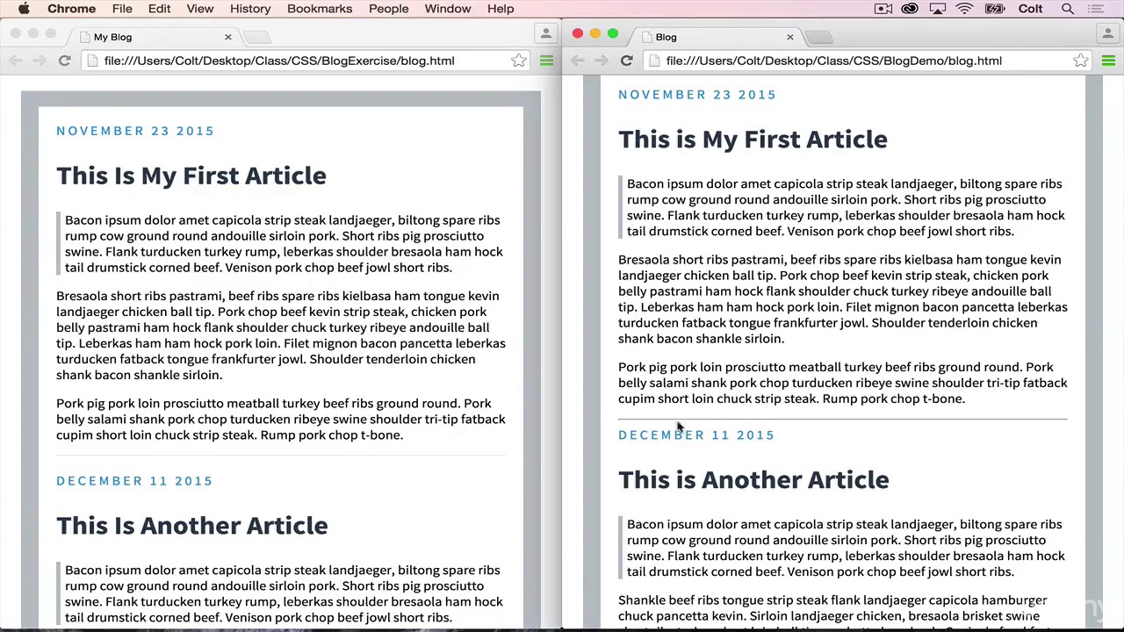Image resolution: width=1124 pixels, height=632 pixels.
Task: Open the People menu
Action: (x=388, y=9)
